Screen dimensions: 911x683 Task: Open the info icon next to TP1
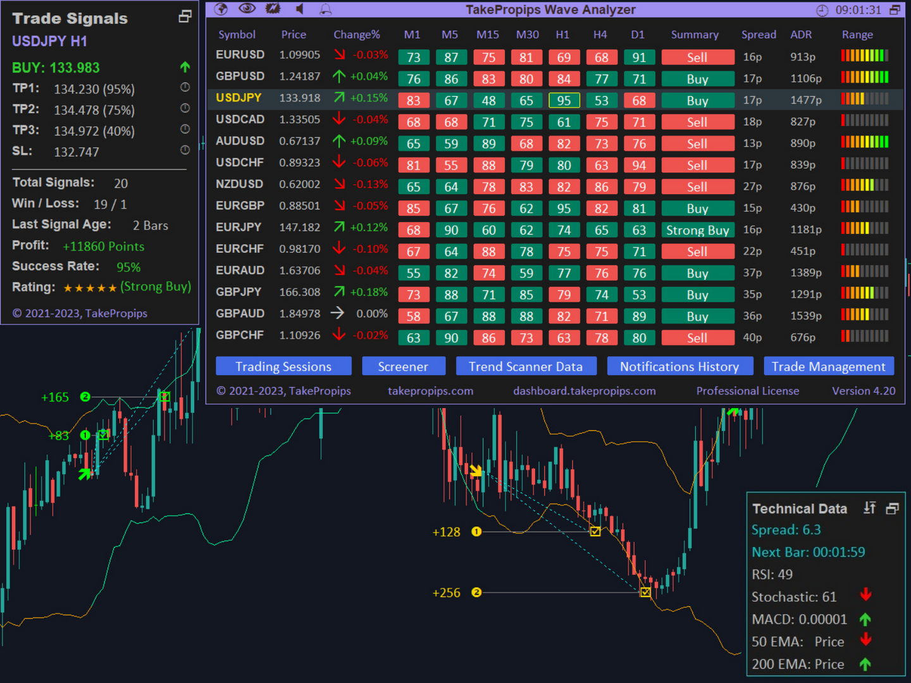pyautogui.click(x=185, y=87)
